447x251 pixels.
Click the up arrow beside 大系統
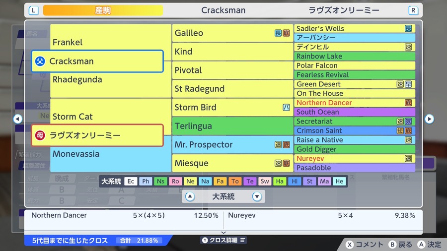(x=190, y=196)
